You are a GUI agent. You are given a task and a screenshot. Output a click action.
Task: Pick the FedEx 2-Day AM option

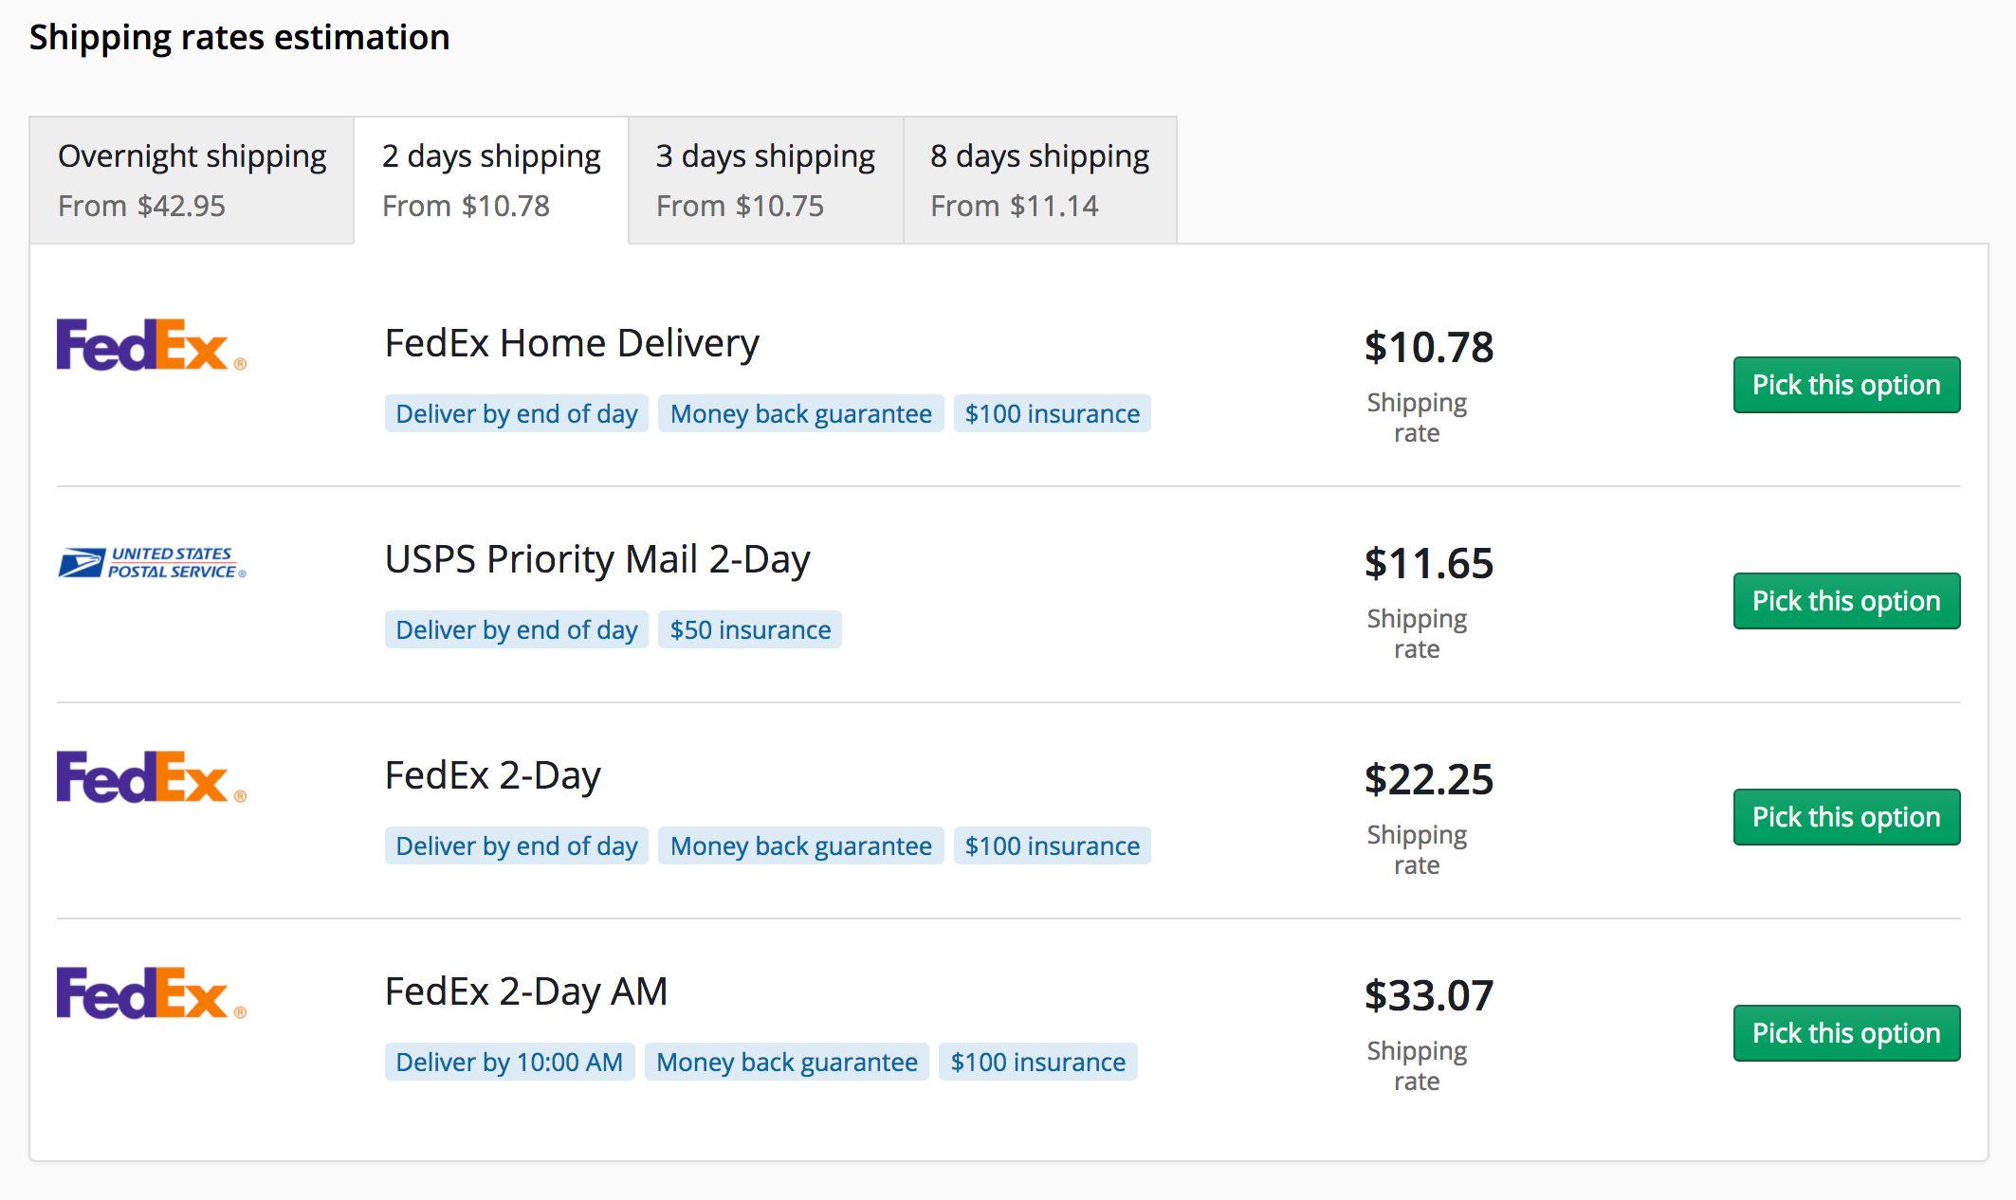pyautogui.click(x=1846, y=1033)
